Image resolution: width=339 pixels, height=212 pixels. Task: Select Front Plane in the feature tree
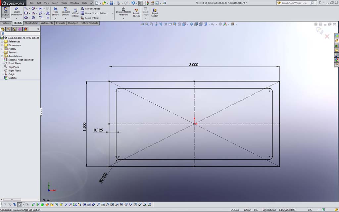[14, 63]
